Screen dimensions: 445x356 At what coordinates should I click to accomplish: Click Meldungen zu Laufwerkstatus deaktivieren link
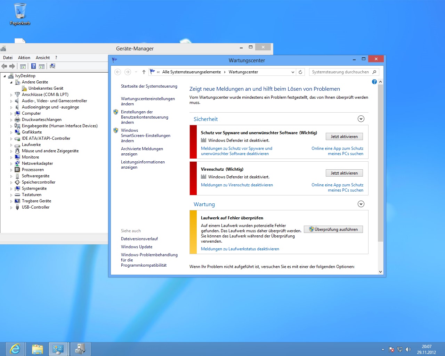pos(240,249)
